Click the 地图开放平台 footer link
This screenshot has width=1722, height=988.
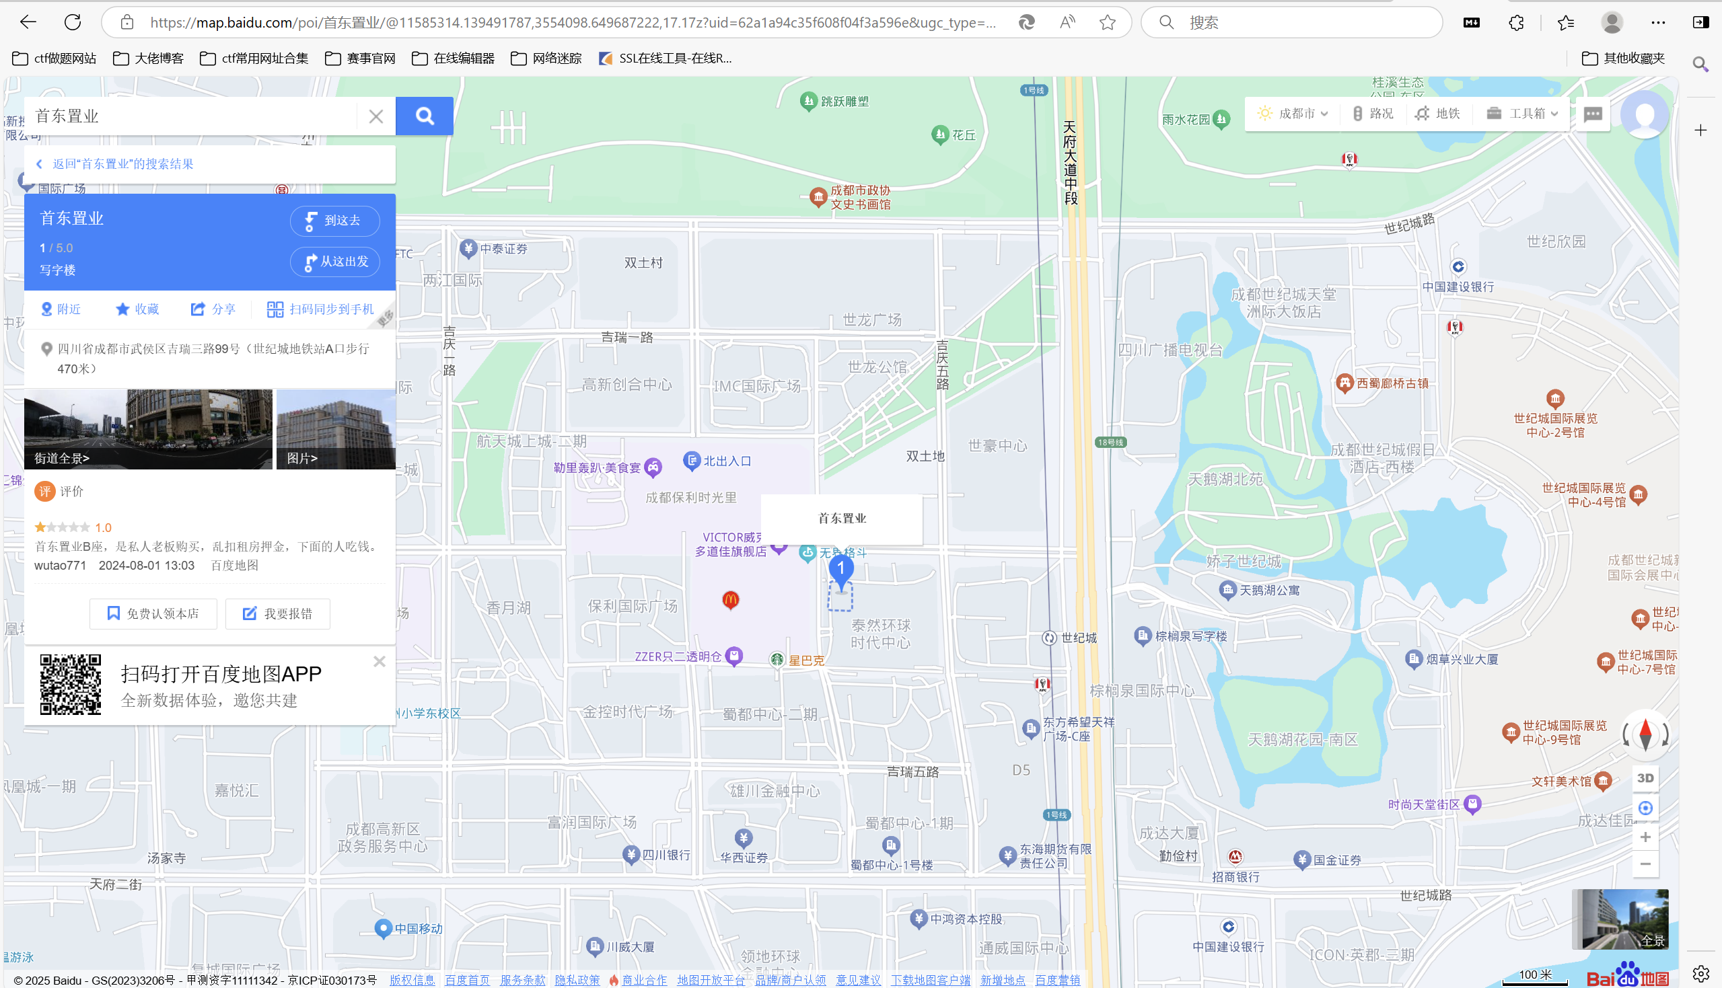[x=711, y=980]
